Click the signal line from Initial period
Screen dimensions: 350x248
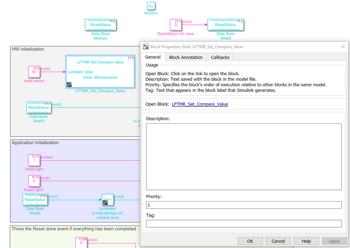tap(53, 72)
